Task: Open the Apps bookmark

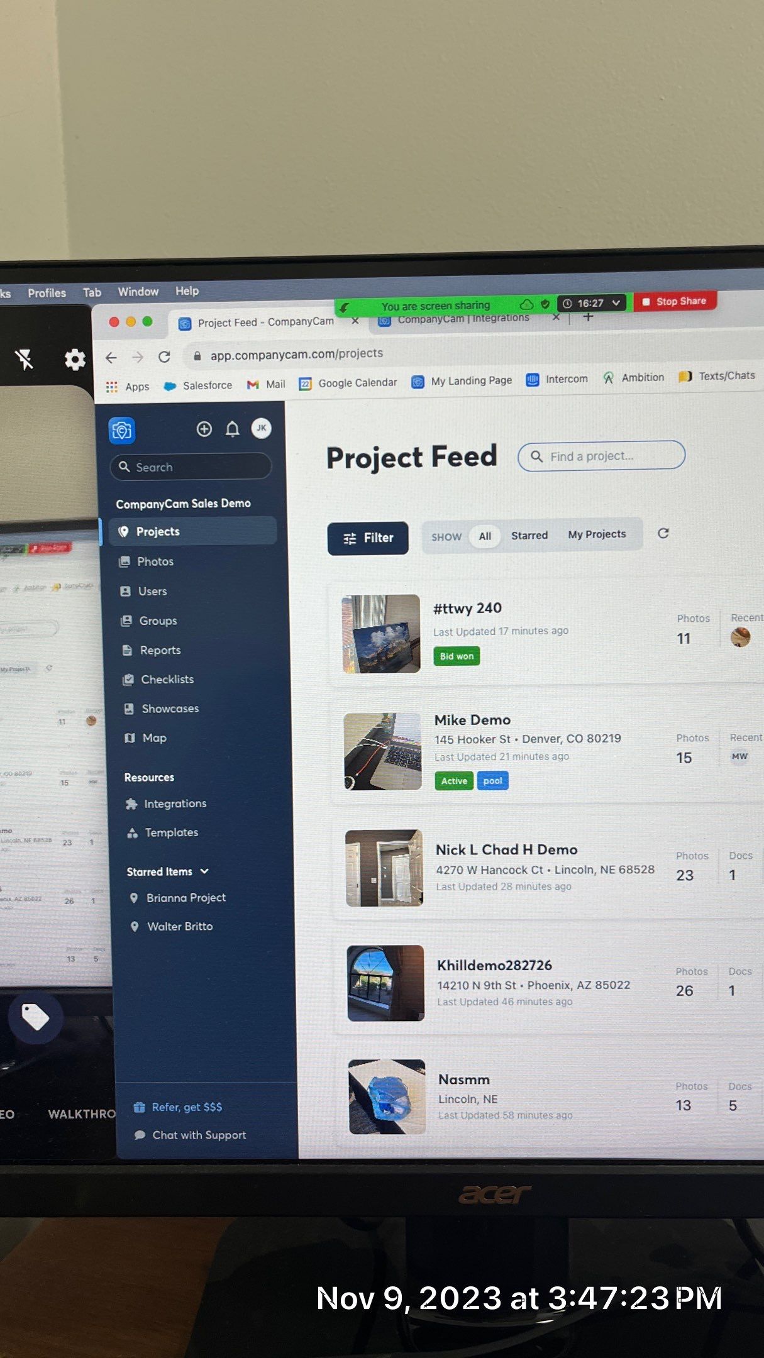Action: point(128,386)
